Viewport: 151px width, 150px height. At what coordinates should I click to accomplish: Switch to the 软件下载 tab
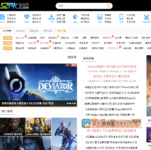pyautogui.click(x=62, y=31)
